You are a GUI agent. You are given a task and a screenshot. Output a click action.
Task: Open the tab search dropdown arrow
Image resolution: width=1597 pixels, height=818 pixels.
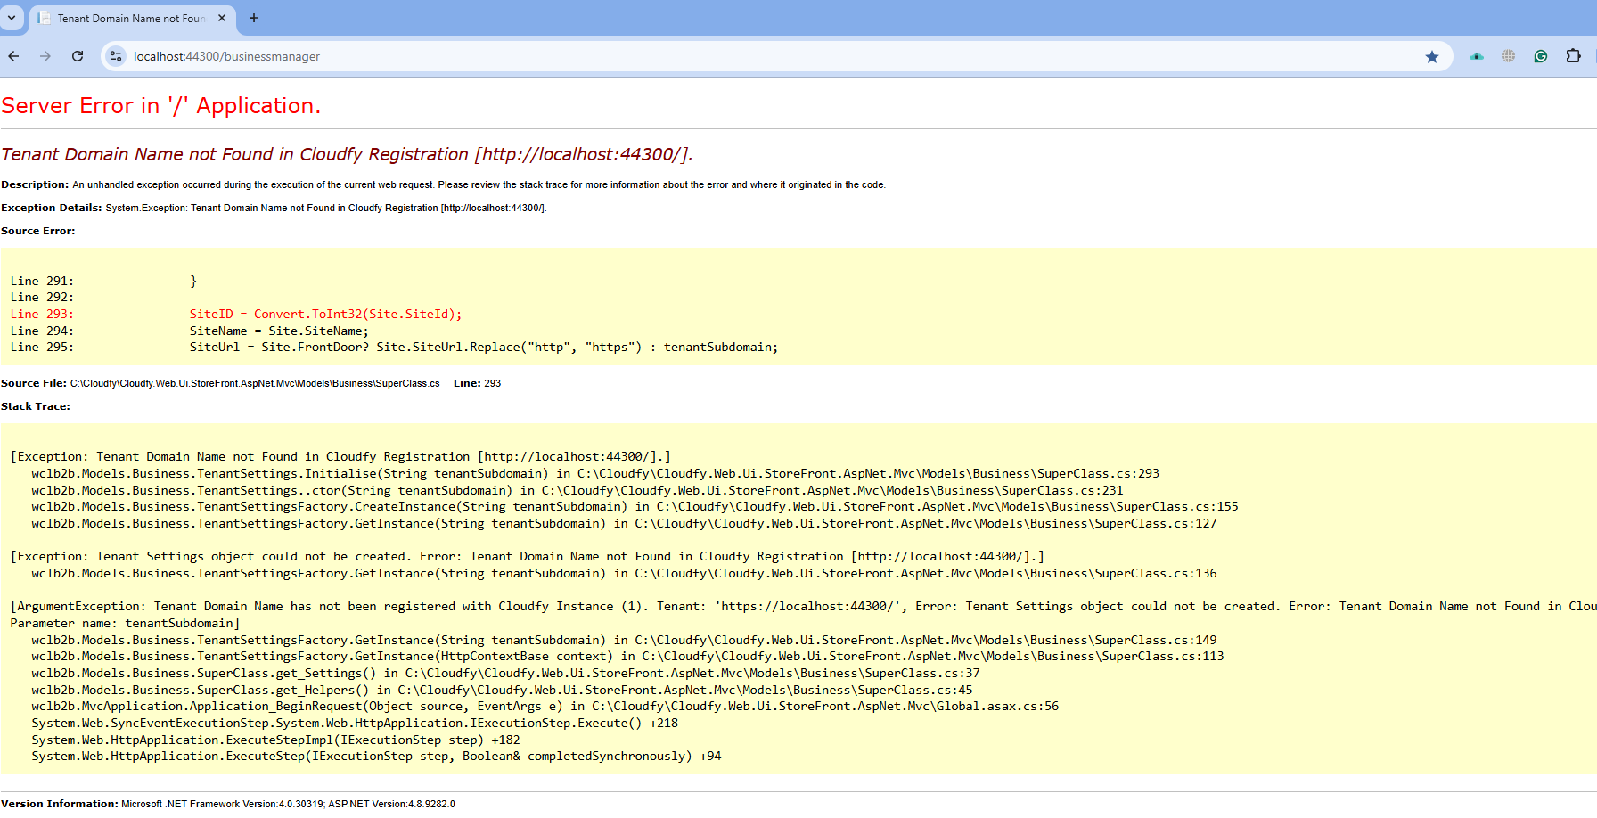coord(12,18)
